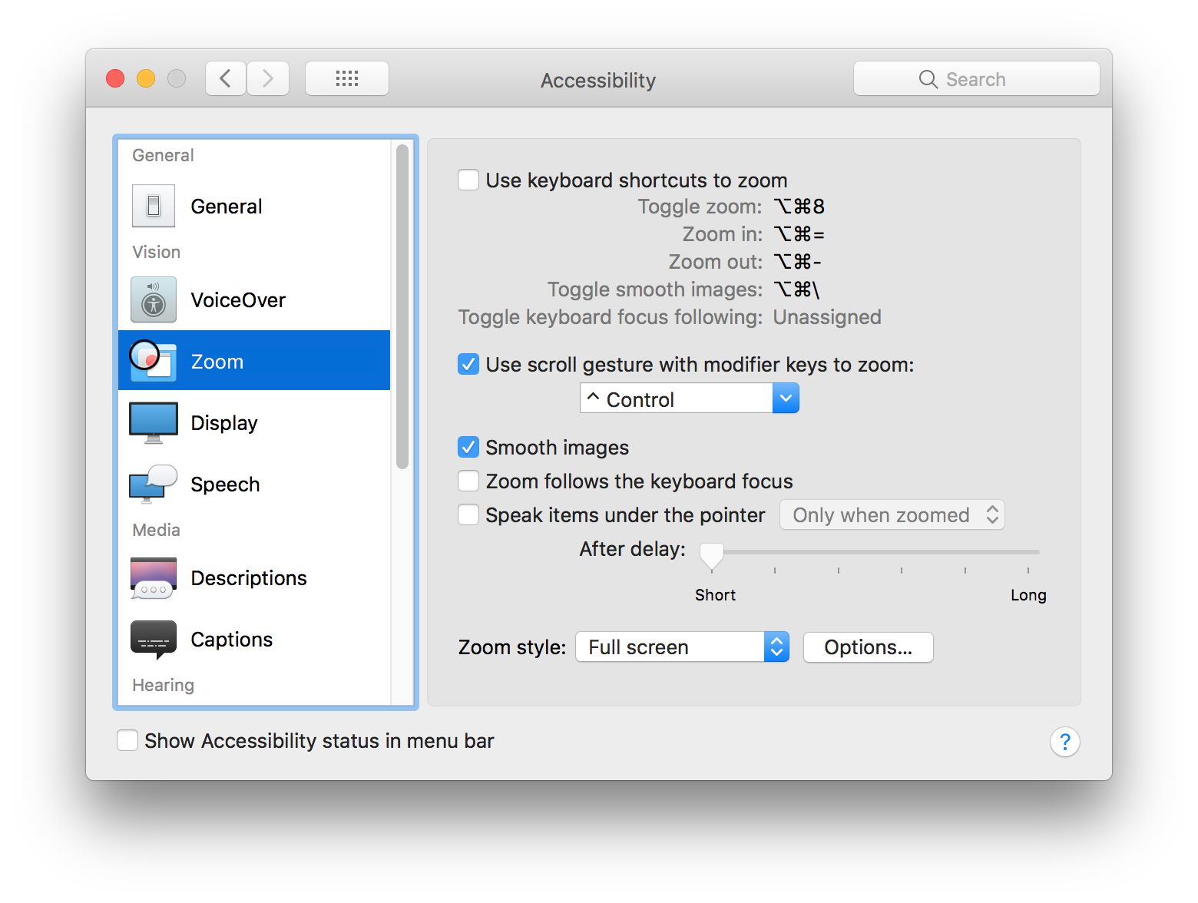Go back with the left arrow button

(x=226, y=78)
